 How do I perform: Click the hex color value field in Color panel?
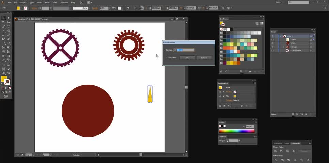(250, 126)
